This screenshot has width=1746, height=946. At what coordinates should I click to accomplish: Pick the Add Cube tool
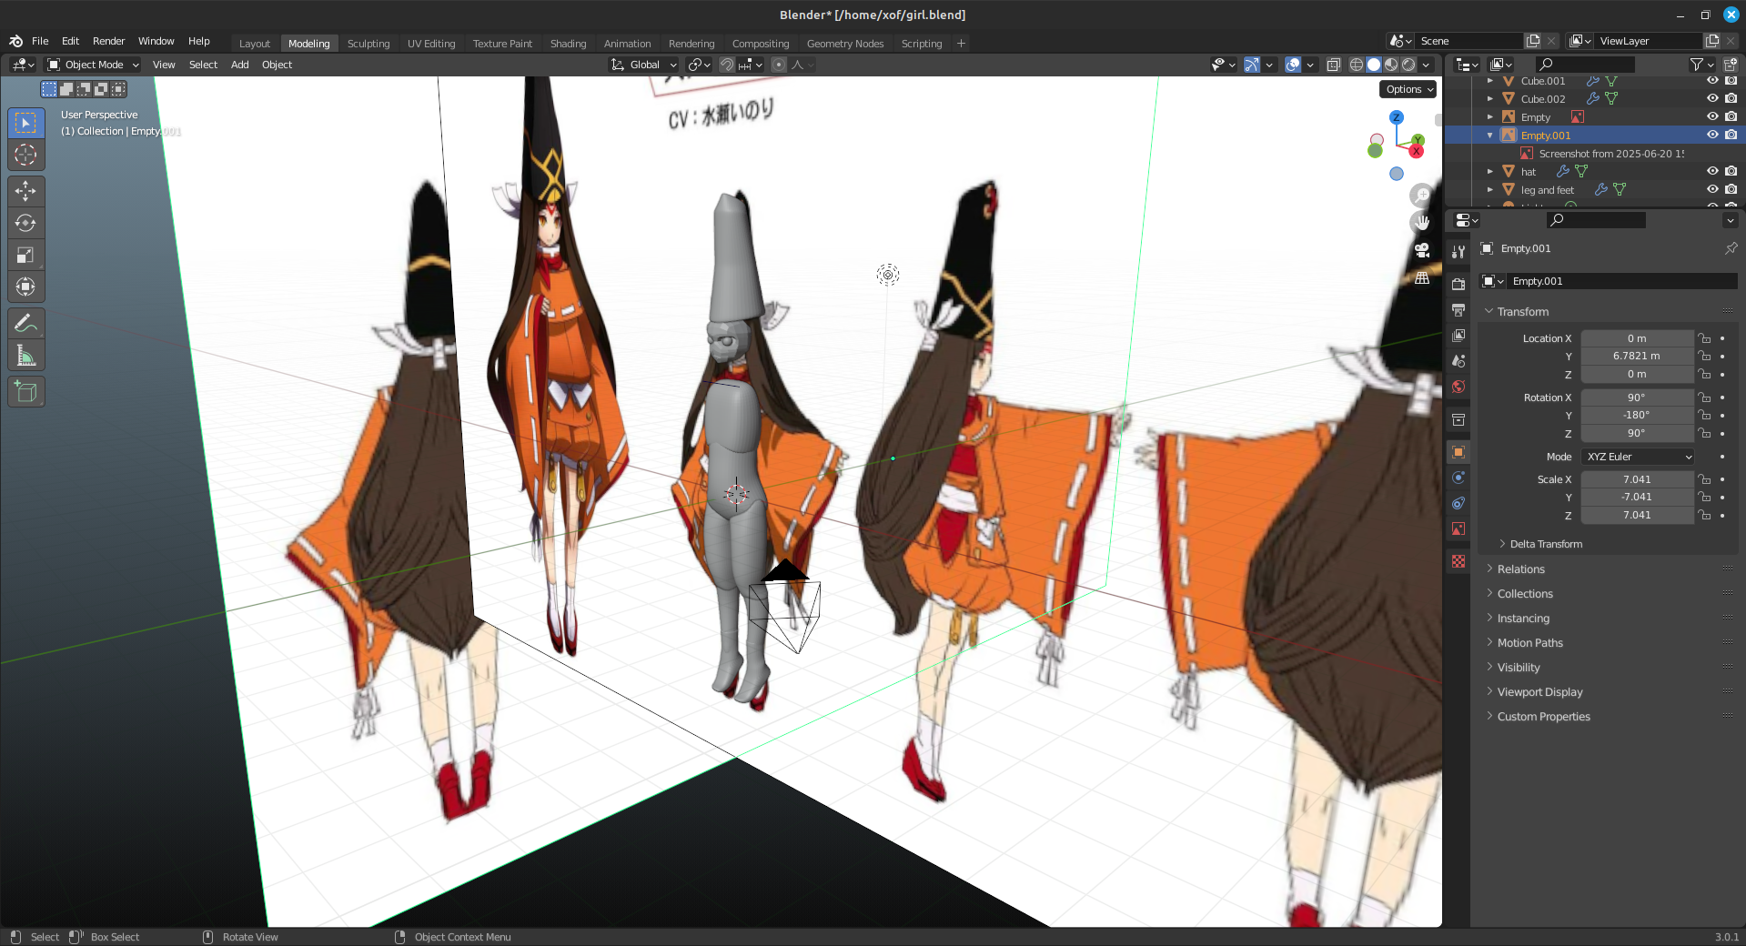pyautogui.click(x=25, y=392)
